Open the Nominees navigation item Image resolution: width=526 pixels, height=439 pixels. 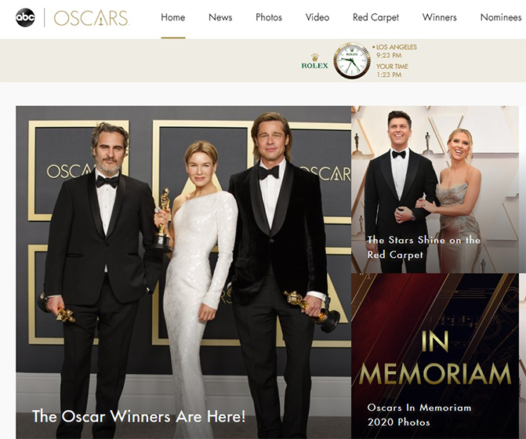pos(500,17)
